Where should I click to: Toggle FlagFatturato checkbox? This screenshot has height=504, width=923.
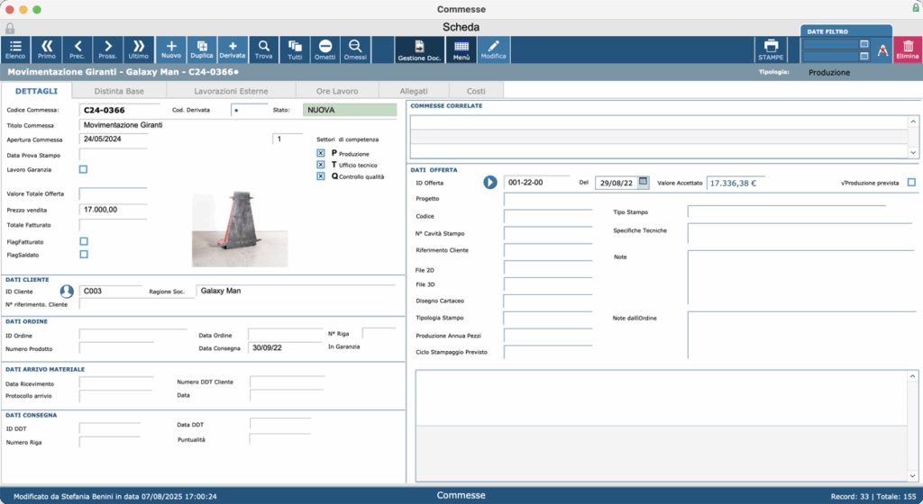(x=84, y=241)
